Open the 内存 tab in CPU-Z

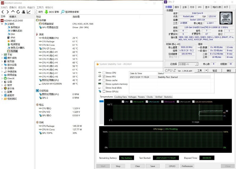pyautogui.click(x=192, y=7)
